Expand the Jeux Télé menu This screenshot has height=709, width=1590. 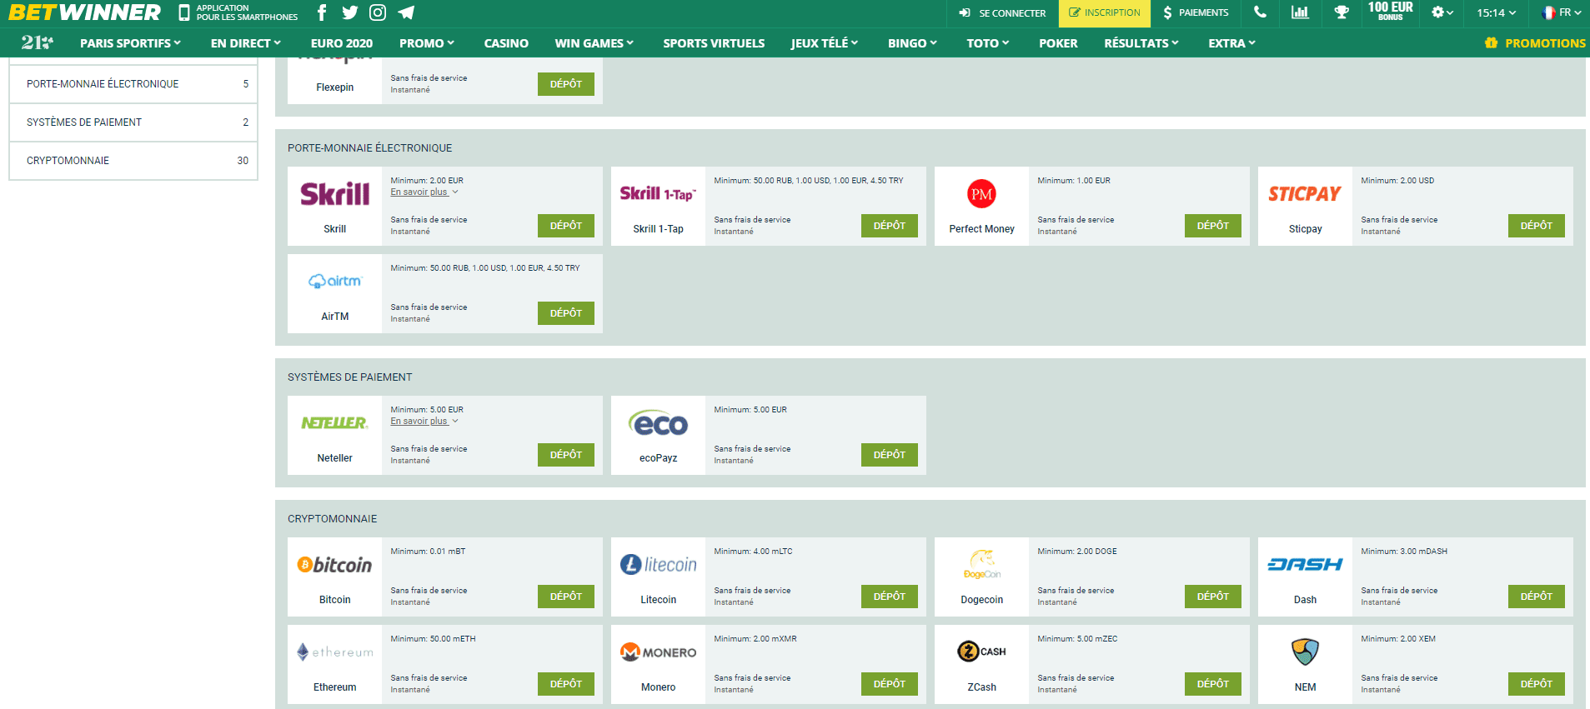[x=825, y=43]
